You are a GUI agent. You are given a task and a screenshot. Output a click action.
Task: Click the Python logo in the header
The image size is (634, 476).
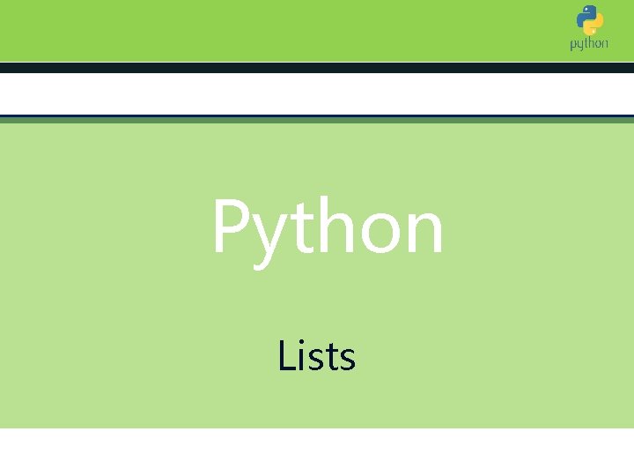(x=589, y=27)
